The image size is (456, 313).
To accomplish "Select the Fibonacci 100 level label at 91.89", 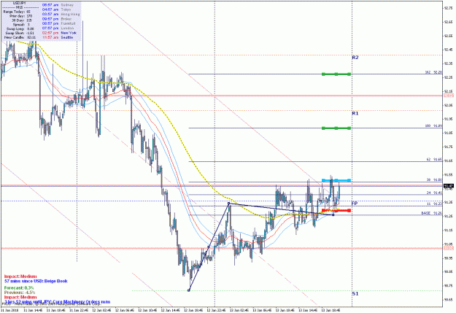I will [x=433, y=126].
